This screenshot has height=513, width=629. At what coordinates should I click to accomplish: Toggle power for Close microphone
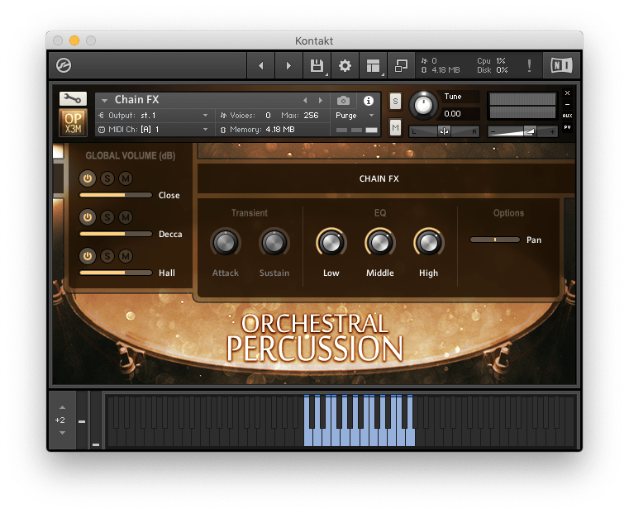coord(88,178)
